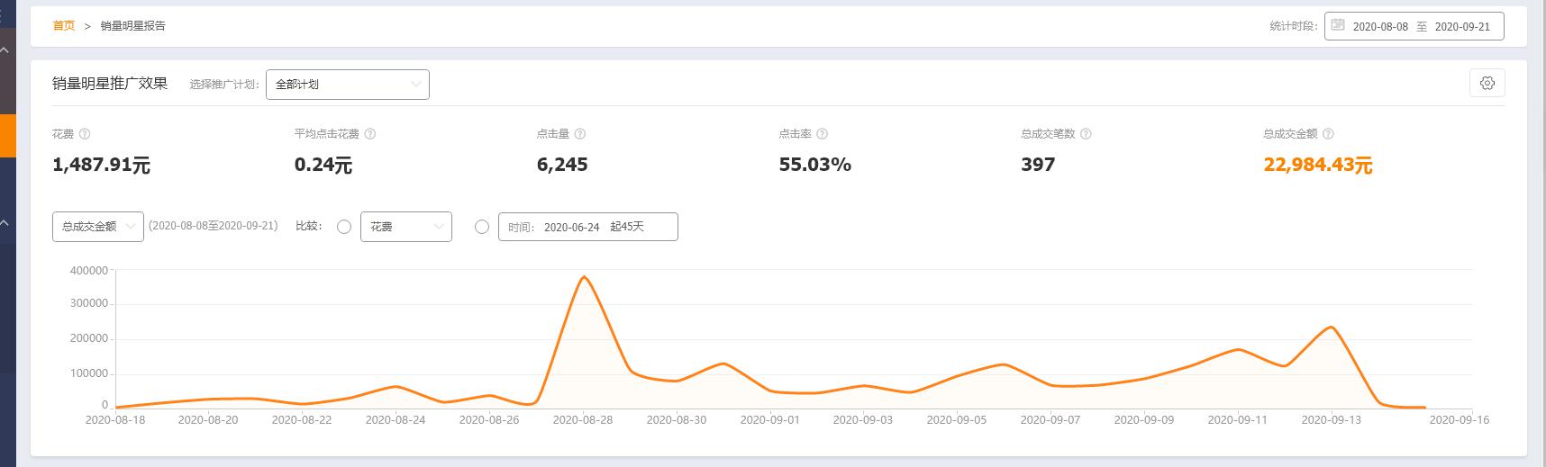
Task: Click help icon next to 点击率
Action: [x=822, y=134]
